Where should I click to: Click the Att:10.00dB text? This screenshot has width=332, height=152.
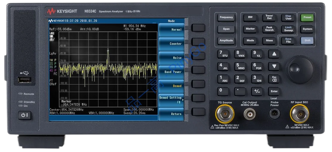[90, 29]
